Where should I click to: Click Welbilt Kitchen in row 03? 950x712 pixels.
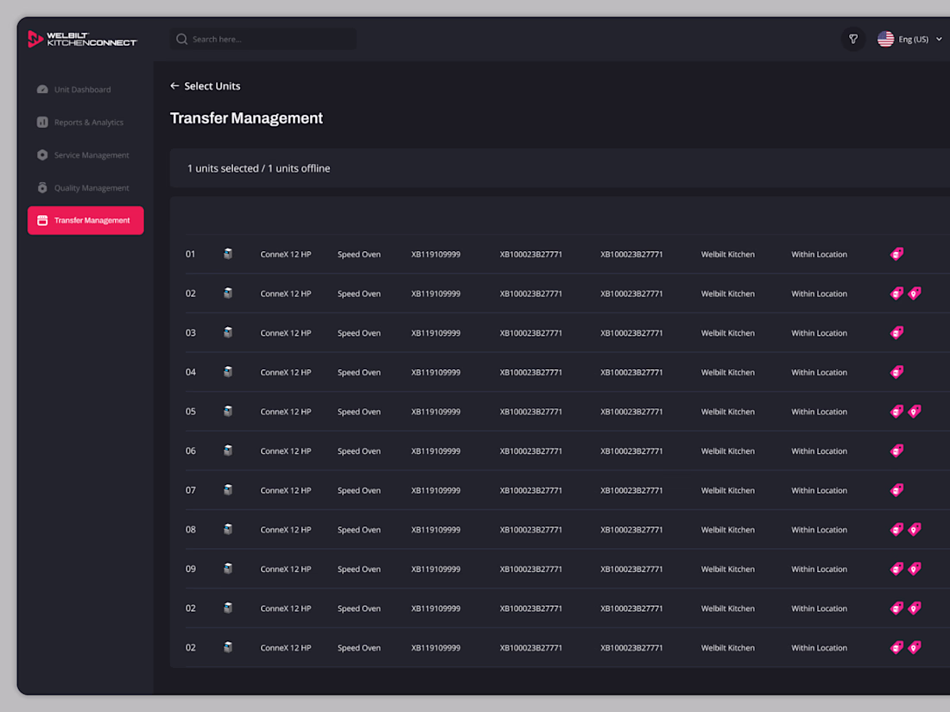click(x=728, y=333)
